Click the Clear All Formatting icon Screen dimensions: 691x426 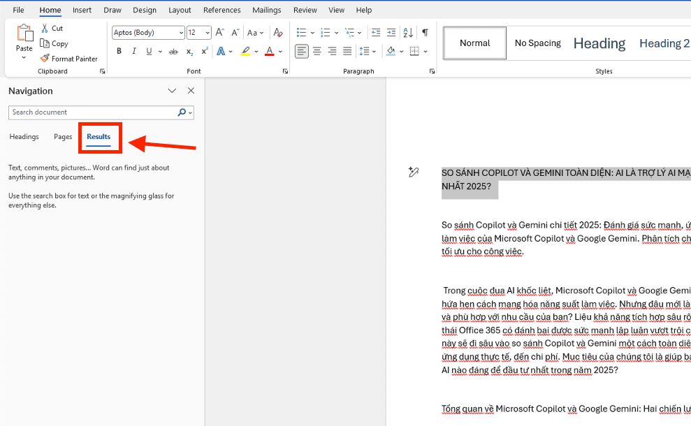click(x=278, y=33)
